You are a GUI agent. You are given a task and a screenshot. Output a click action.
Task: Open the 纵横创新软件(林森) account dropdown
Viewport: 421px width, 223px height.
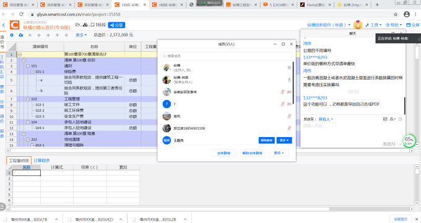point(329,25)
